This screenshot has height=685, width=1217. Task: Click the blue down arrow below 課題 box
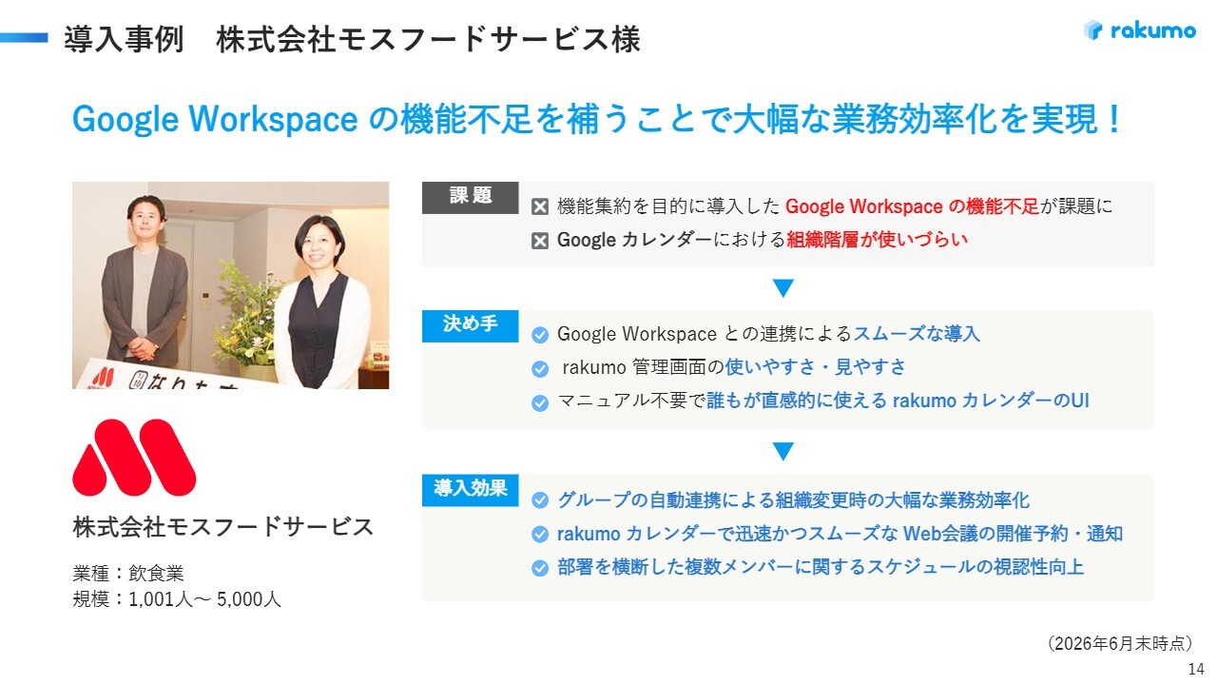[x=782, y=288]
